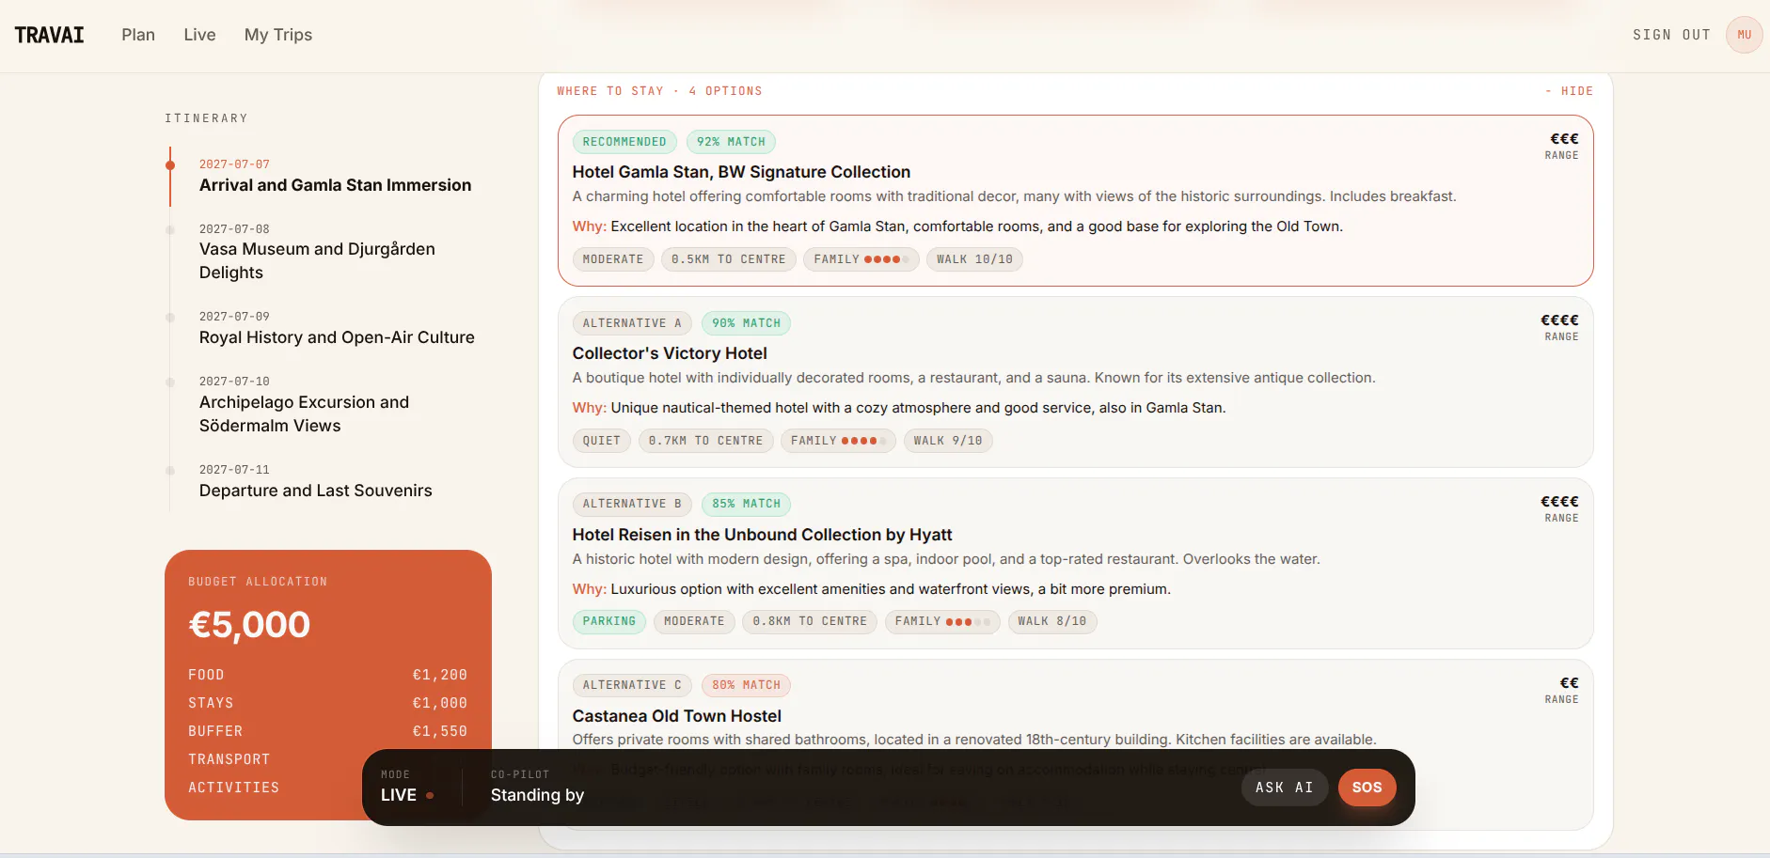Viewport: 1770px width, 858px height.
Task: Click the WALK 10/10 tag
Action: [x=974, y=259]
